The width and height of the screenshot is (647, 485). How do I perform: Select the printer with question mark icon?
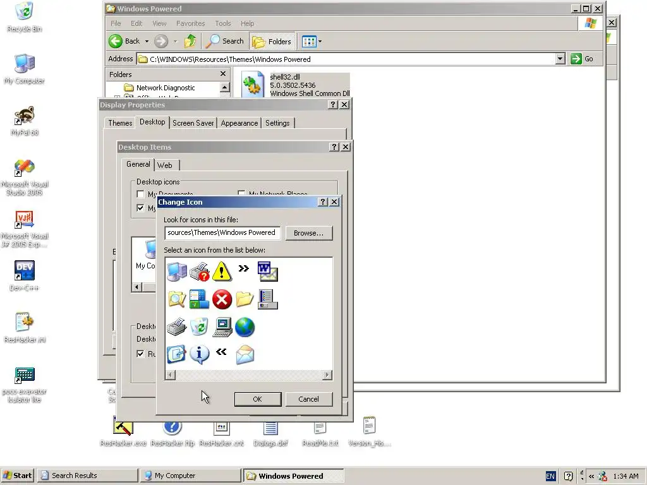pyautogui.click(x=200, y=272)
